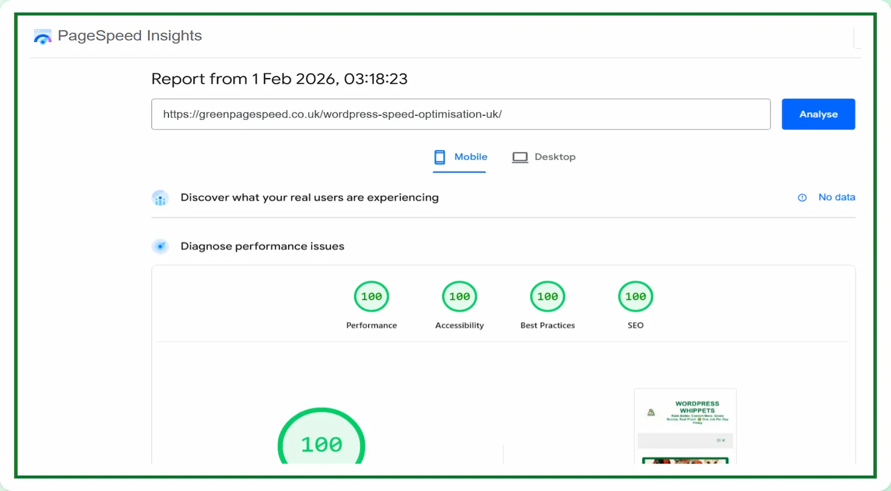Click the No data link
Viewport: 891px width, 491px height.
[837, 197]
